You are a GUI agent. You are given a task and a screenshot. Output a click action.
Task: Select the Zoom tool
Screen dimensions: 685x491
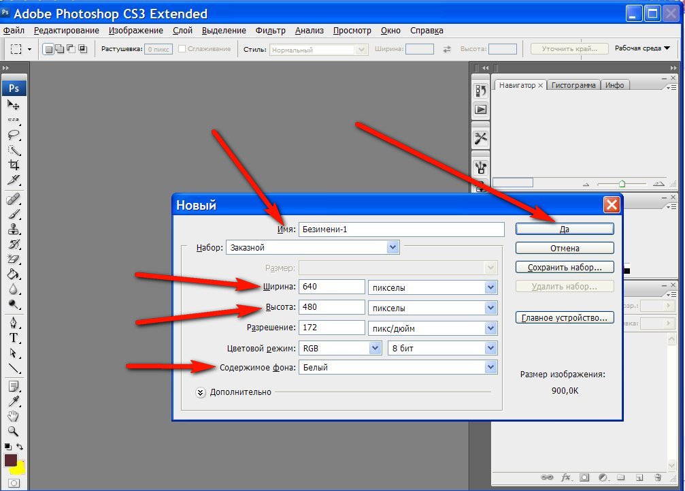(x=14, y=432)
